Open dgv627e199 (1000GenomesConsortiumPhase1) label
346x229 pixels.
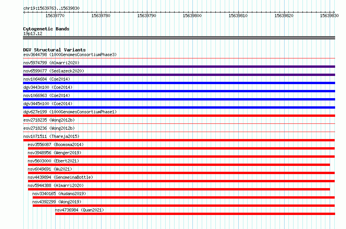pyautogui.click(x=70, y=112)
